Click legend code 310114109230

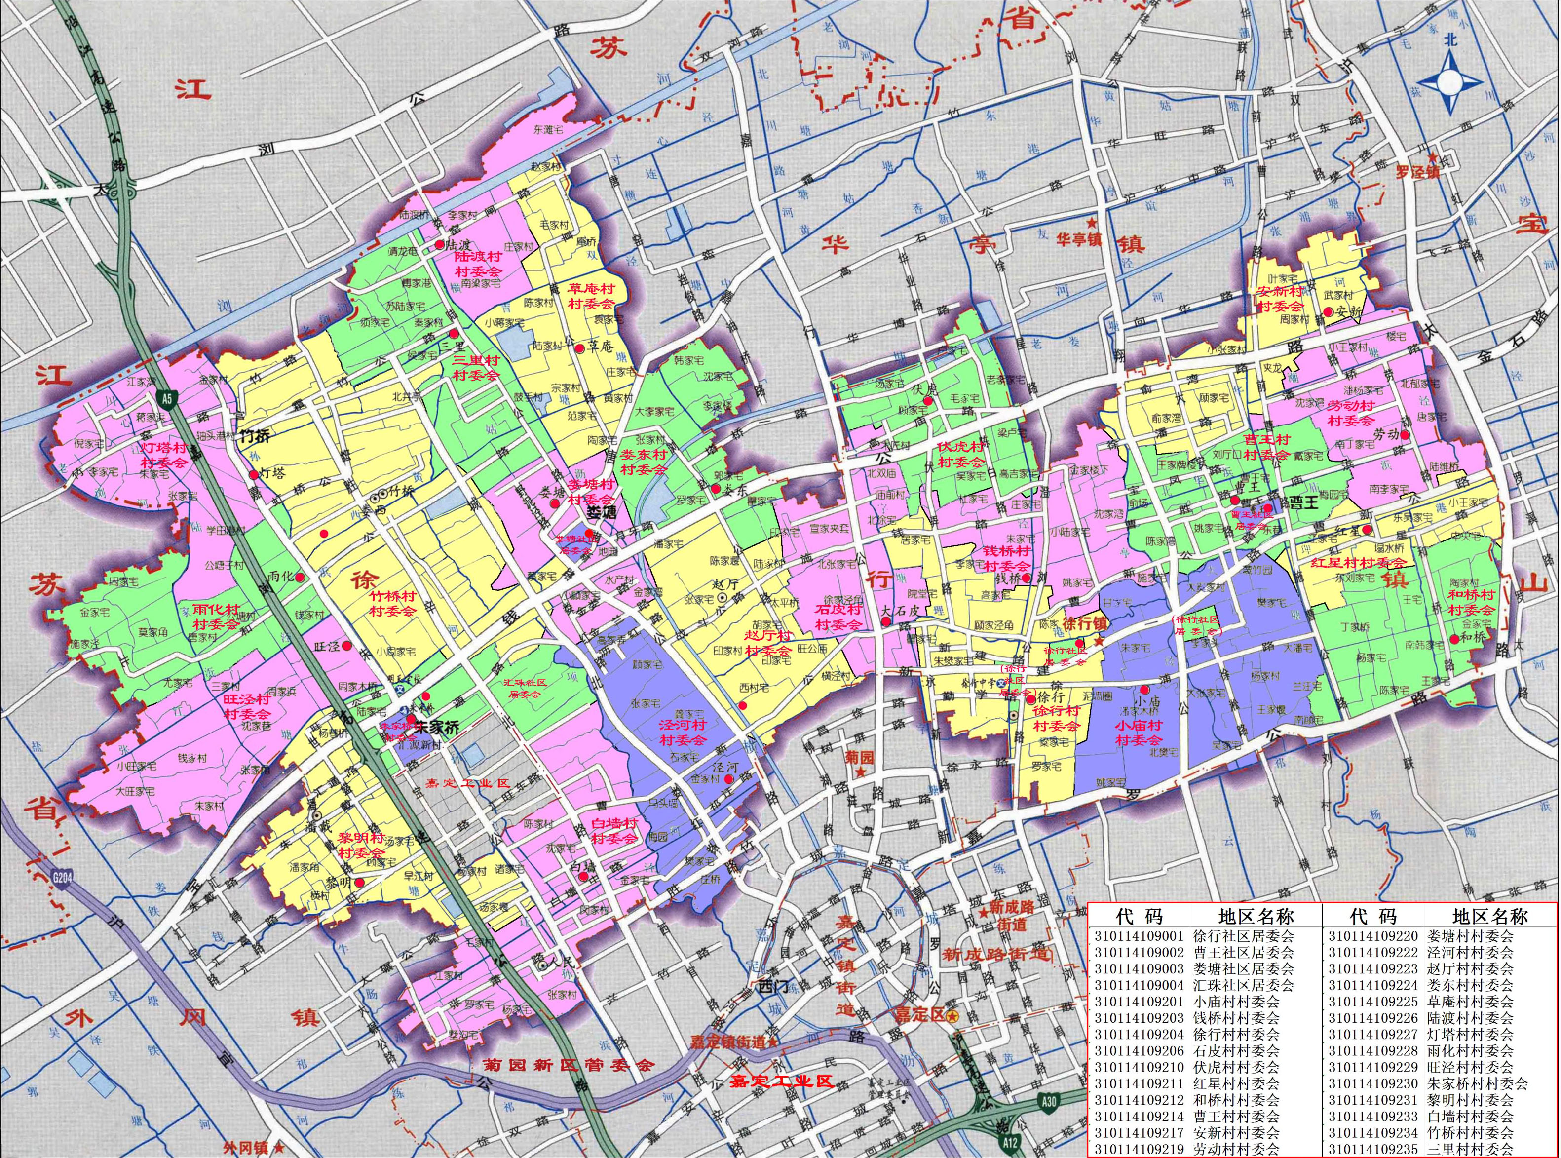pos(1373,1083)
